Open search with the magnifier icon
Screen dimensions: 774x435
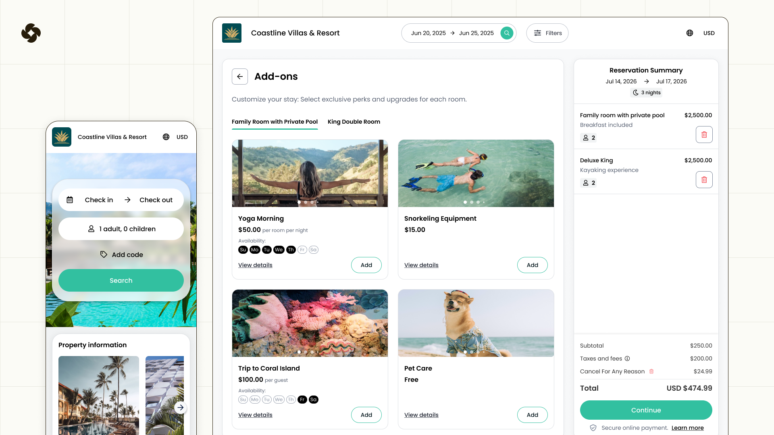(x=507, y=33)
